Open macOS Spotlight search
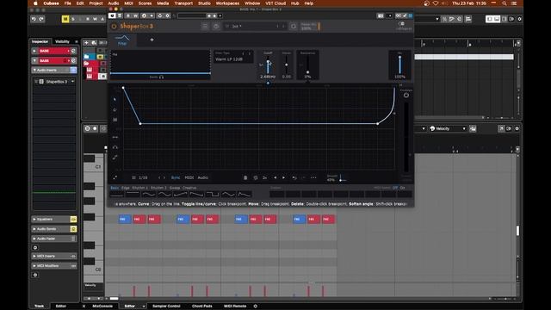Screen dimensions: 551x310 505,3
